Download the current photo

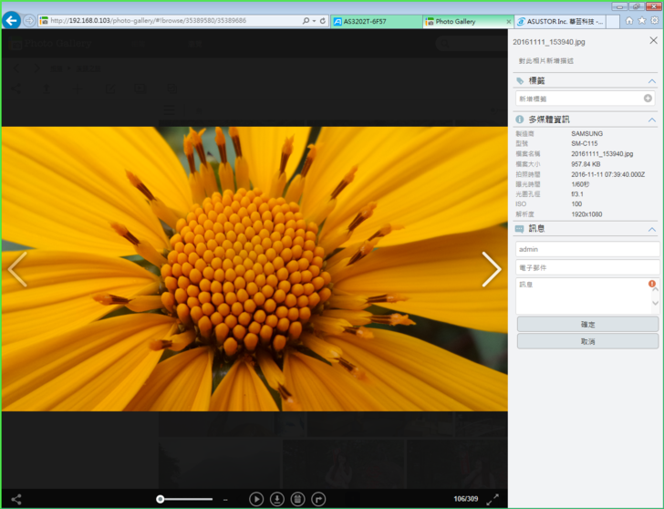[277, 499]
